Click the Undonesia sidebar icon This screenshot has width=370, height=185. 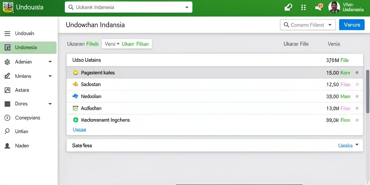coord(7,48)
